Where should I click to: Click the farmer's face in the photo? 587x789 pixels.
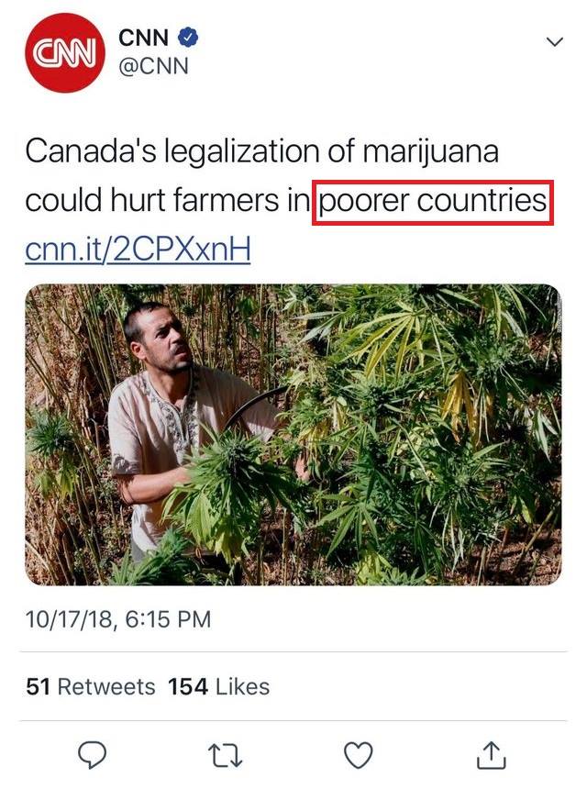tap(162, 339)
